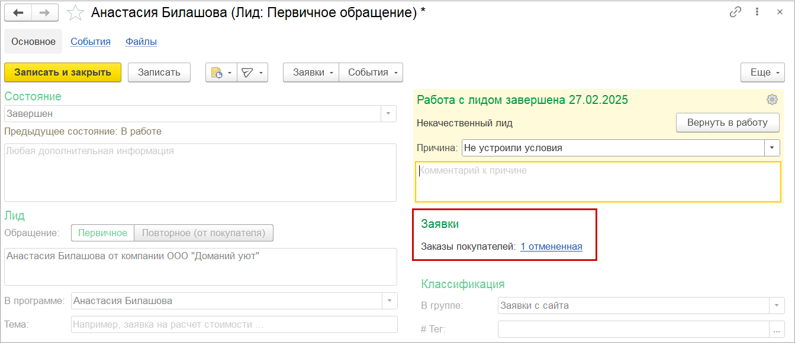Switch to 'Повторное (от покупателя)' appeal type

tap(204, 233)
